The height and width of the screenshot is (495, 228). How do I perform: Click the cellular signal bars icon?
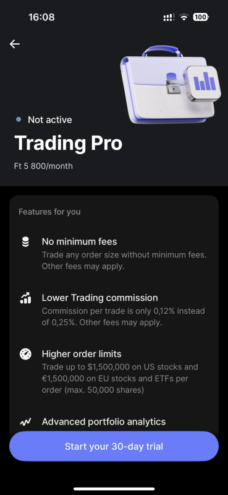[169, 17]
